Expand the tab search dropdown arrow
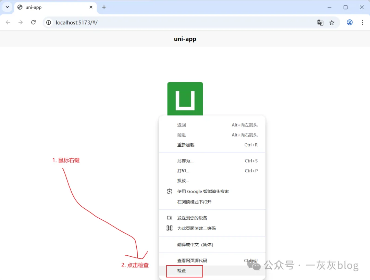370x280 pixels. coord(7,7)
